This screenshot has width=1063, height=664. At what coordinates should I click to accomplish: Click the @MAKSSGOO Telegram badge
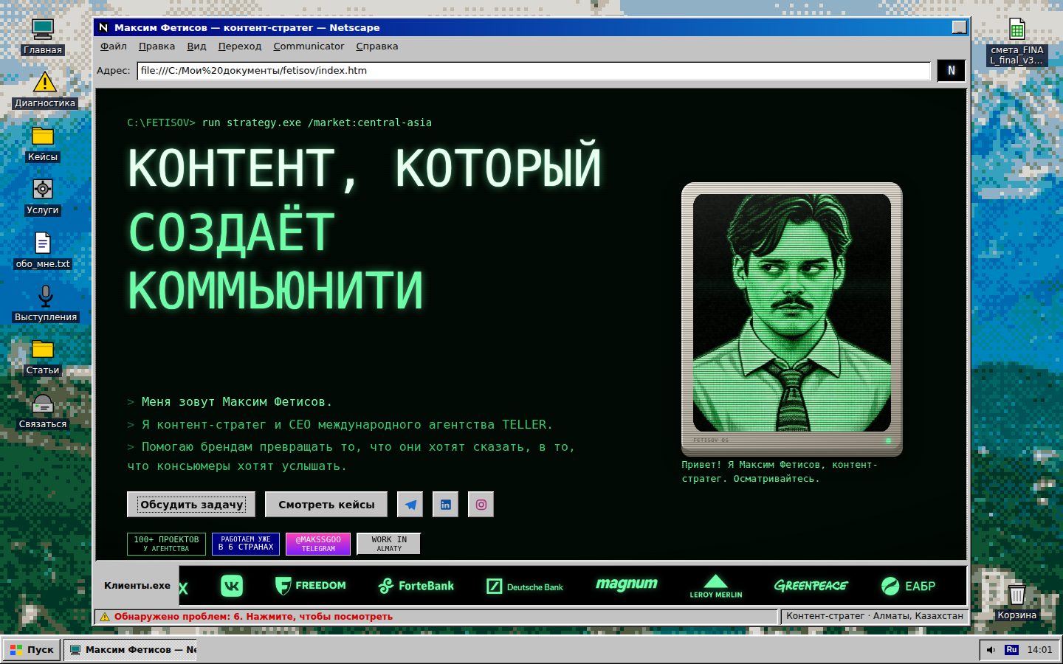318,544
